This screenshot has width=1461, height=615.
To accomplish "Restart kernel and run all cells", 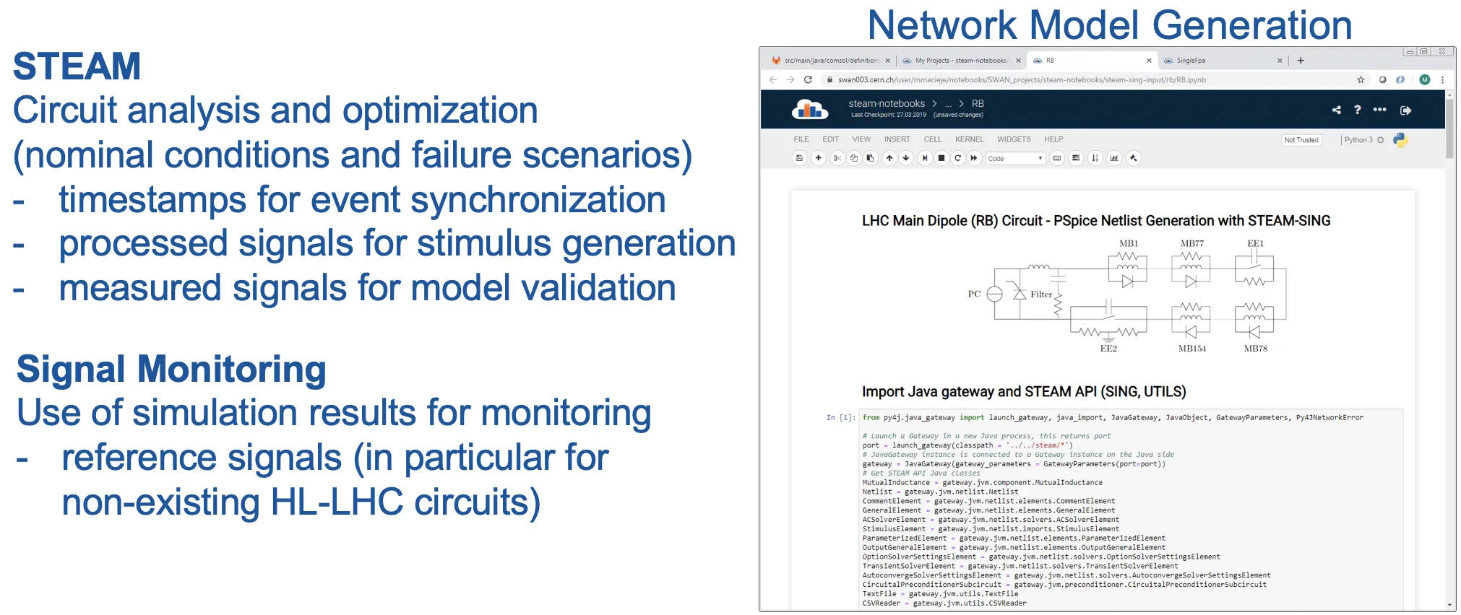I will 974,158.
